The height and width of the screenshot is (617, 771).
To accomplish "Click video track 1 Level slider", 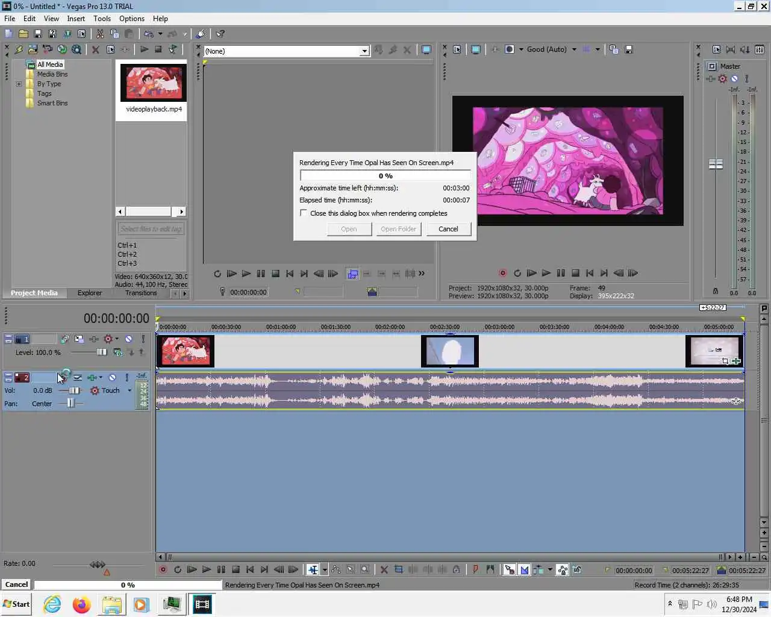I will [102, 352].
